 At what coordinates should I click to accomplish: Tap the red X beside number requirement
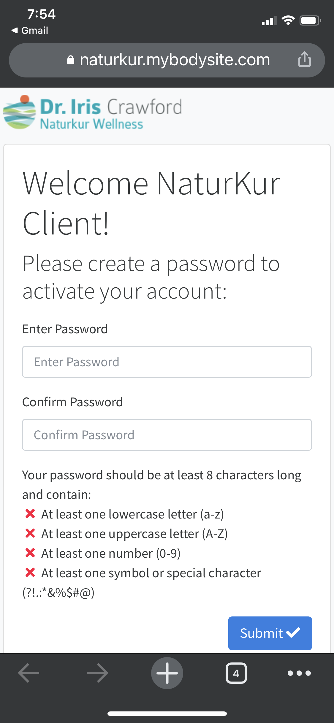click(30, 553)
